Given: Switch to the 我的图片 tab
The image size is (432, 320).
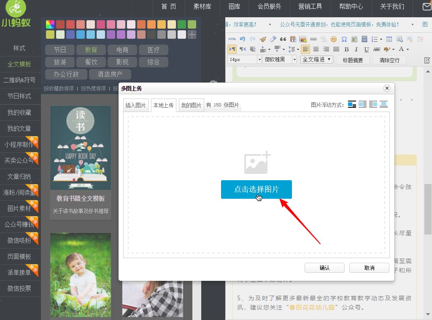Looking at the screenshot, I should pos(191,105).
